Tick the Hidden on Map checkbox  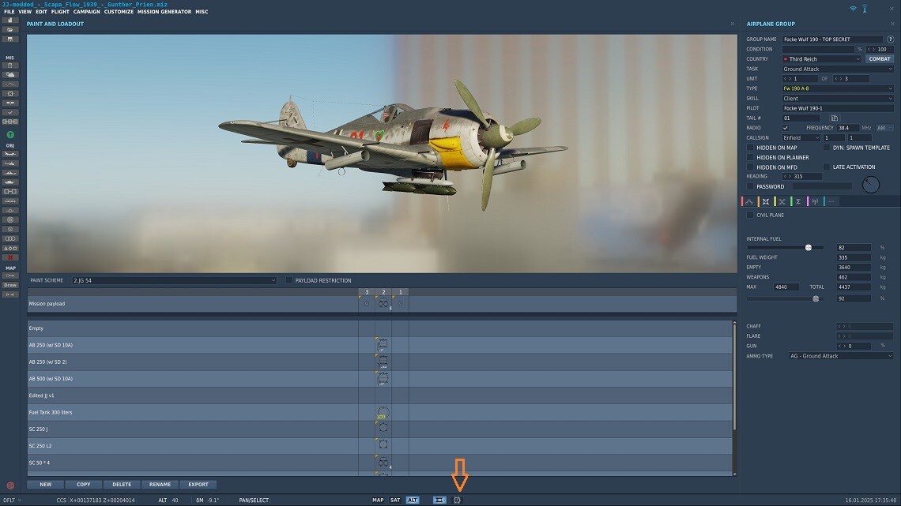750,148
